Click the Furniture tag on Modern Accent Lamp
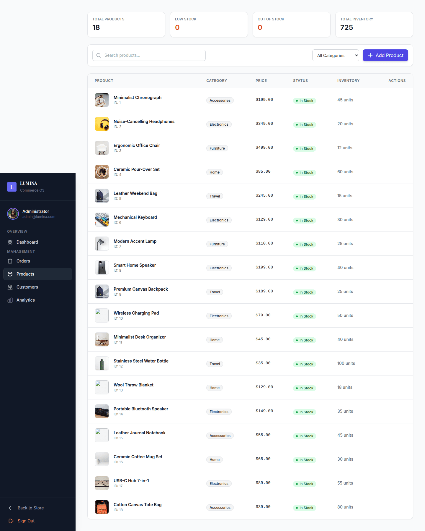The image size is (425, 531). click(217, 244)
